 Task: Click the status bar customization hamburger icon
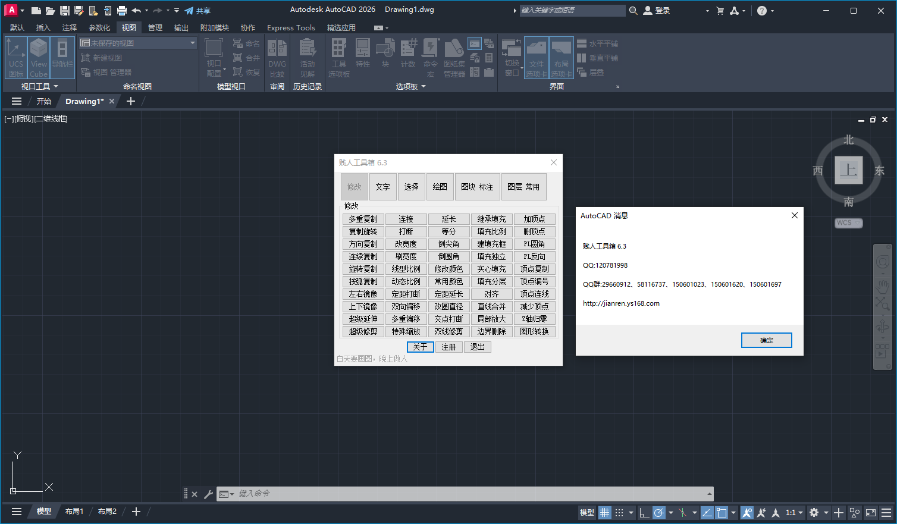tap(886, 512)
